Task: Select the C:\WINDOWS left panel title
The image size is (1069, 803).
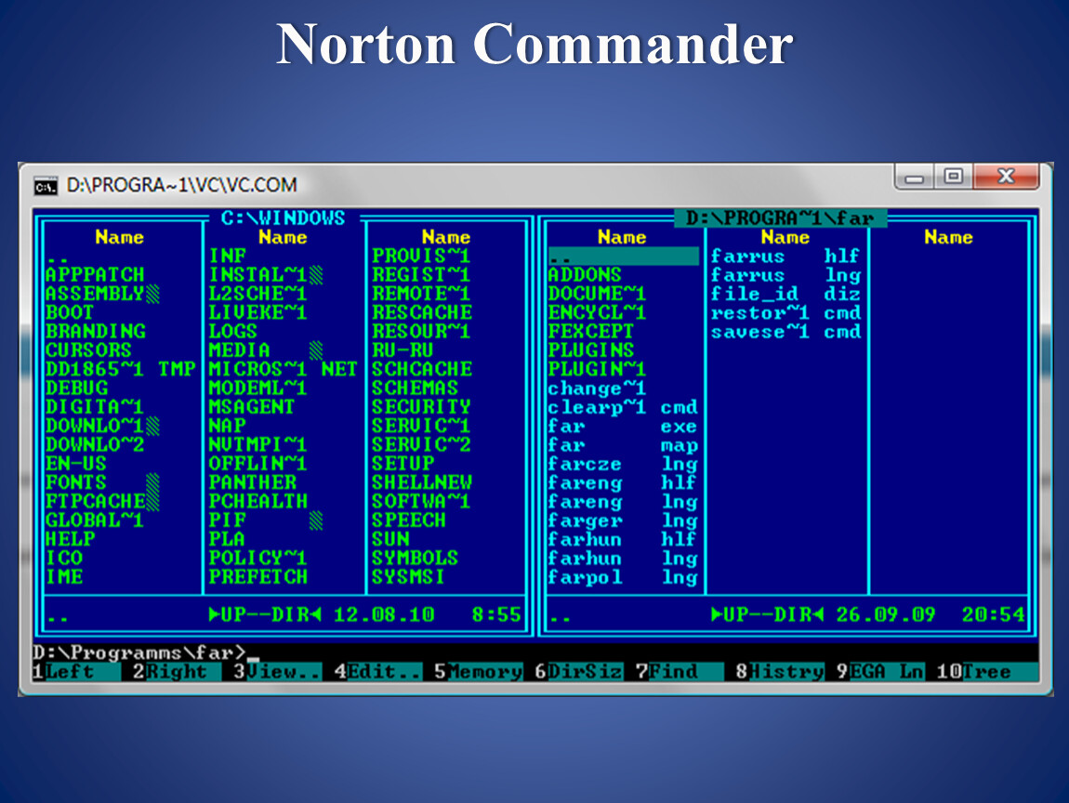Action: coord(283,218)
